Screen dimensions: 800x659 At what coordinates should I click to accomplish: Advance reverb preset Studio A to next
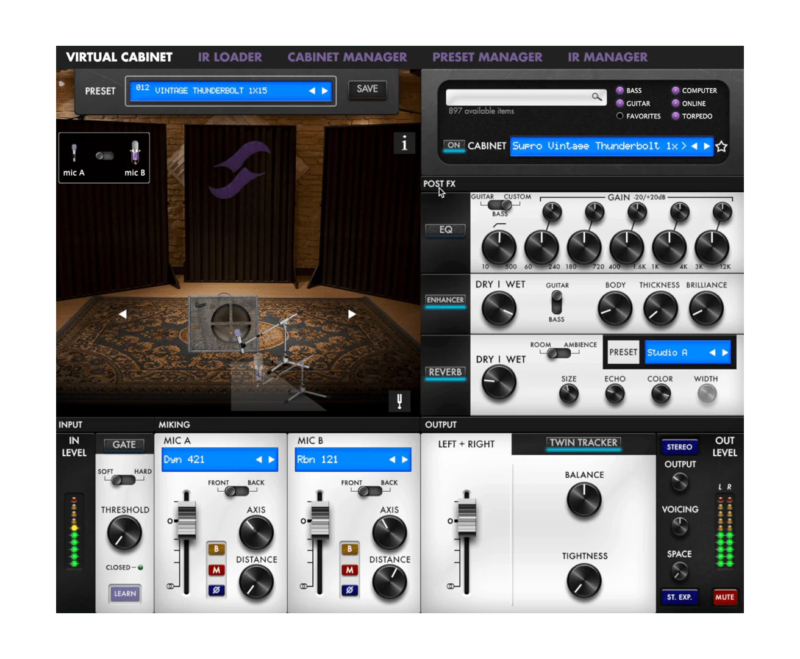tap(725, 353)
